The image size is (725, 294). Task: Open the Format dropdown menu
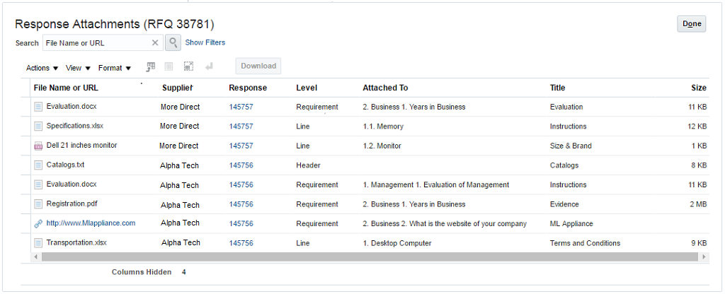(x=115, y=68)
